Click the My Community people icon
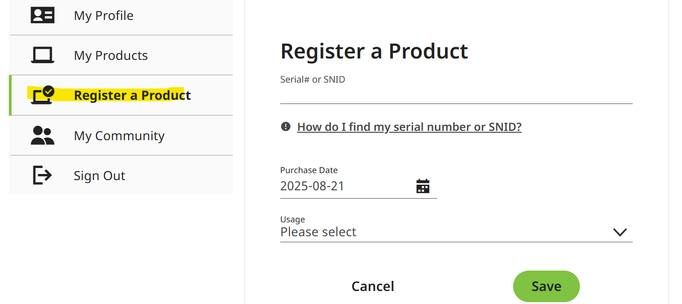The image size is (682, 304). tap(43, 136)
